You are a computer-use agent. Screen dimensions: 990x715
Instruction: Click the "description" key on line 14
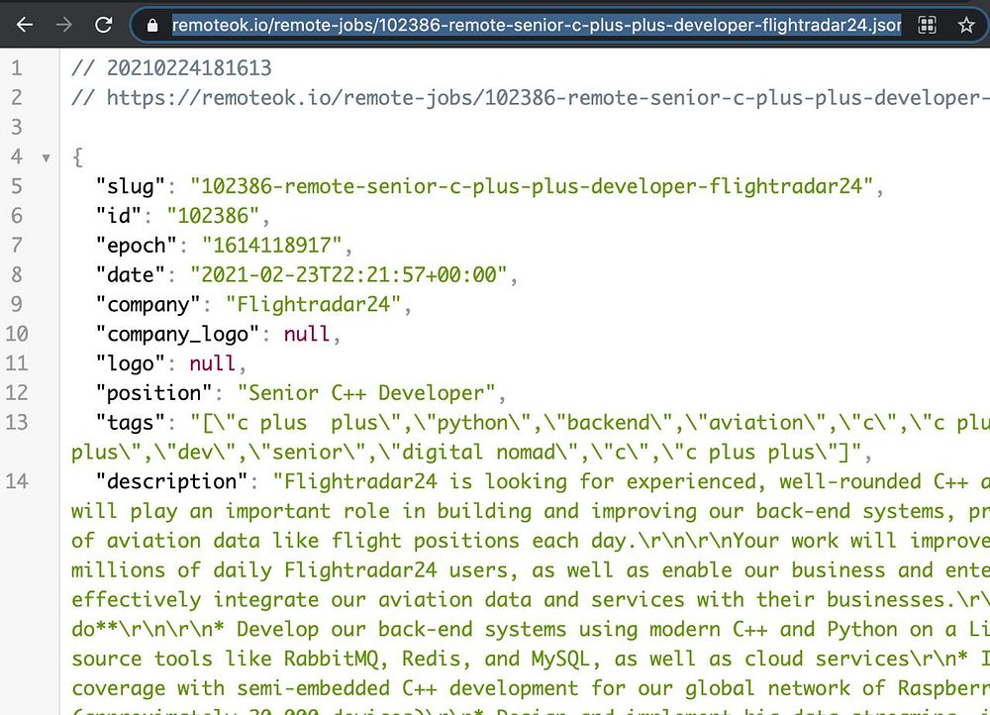pos(171,481)
